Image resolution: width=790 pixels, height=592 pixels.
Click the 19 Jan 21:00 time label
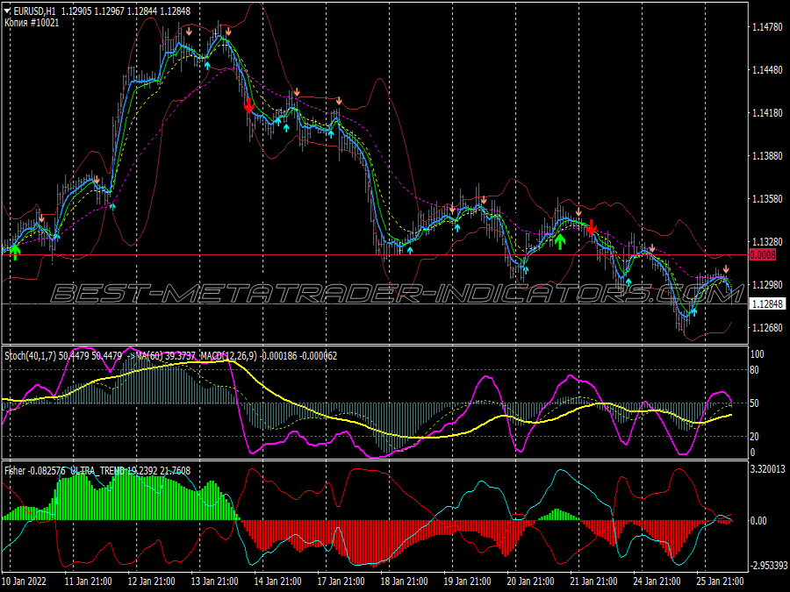467,581
